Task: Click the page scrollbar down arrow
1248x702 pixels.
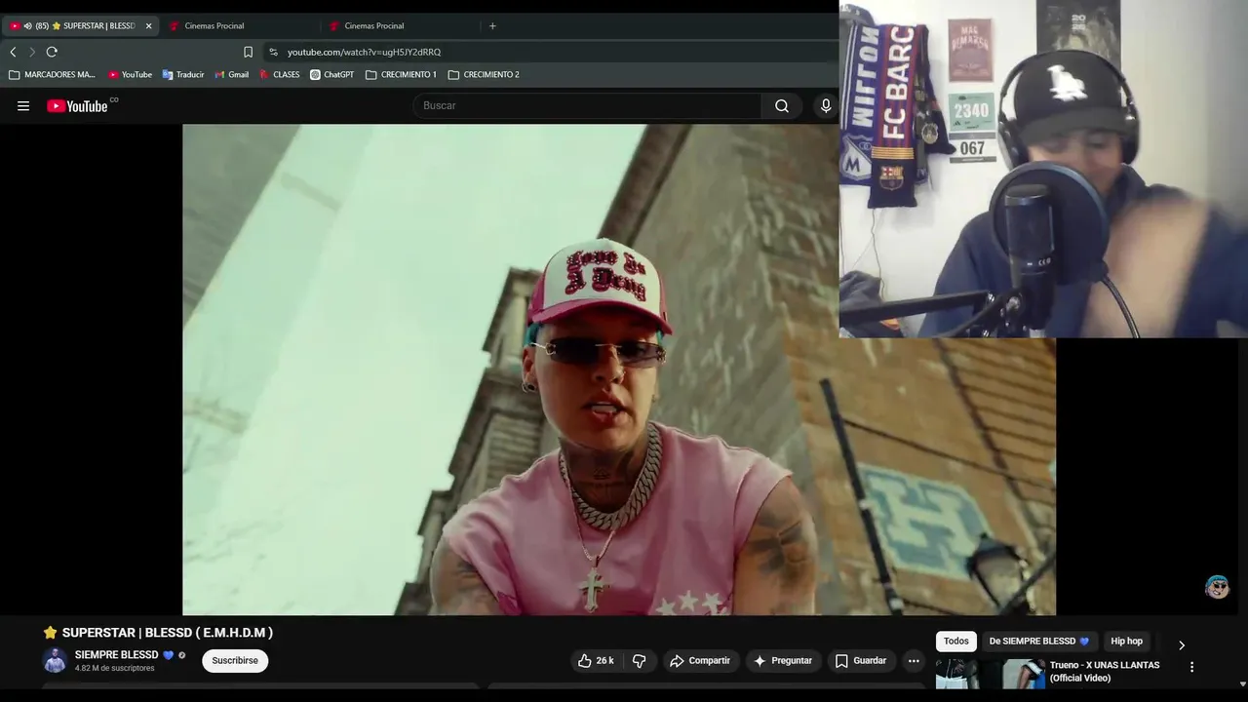Action: tap(1242, 684)
